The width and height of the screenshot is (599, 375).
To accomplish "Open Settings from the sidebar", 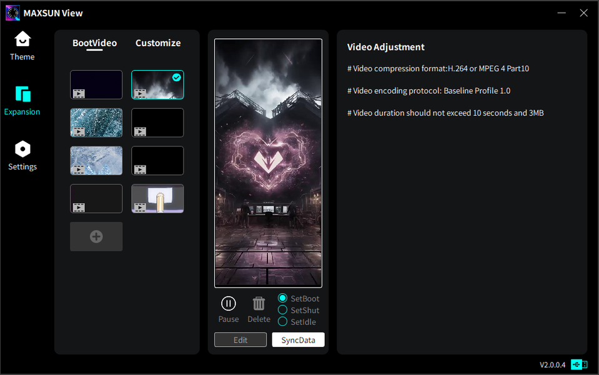I will 22,156.
